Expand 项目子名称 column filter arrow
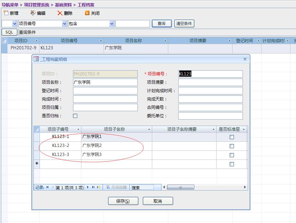296x223 pixels. [x=149, y=130]
